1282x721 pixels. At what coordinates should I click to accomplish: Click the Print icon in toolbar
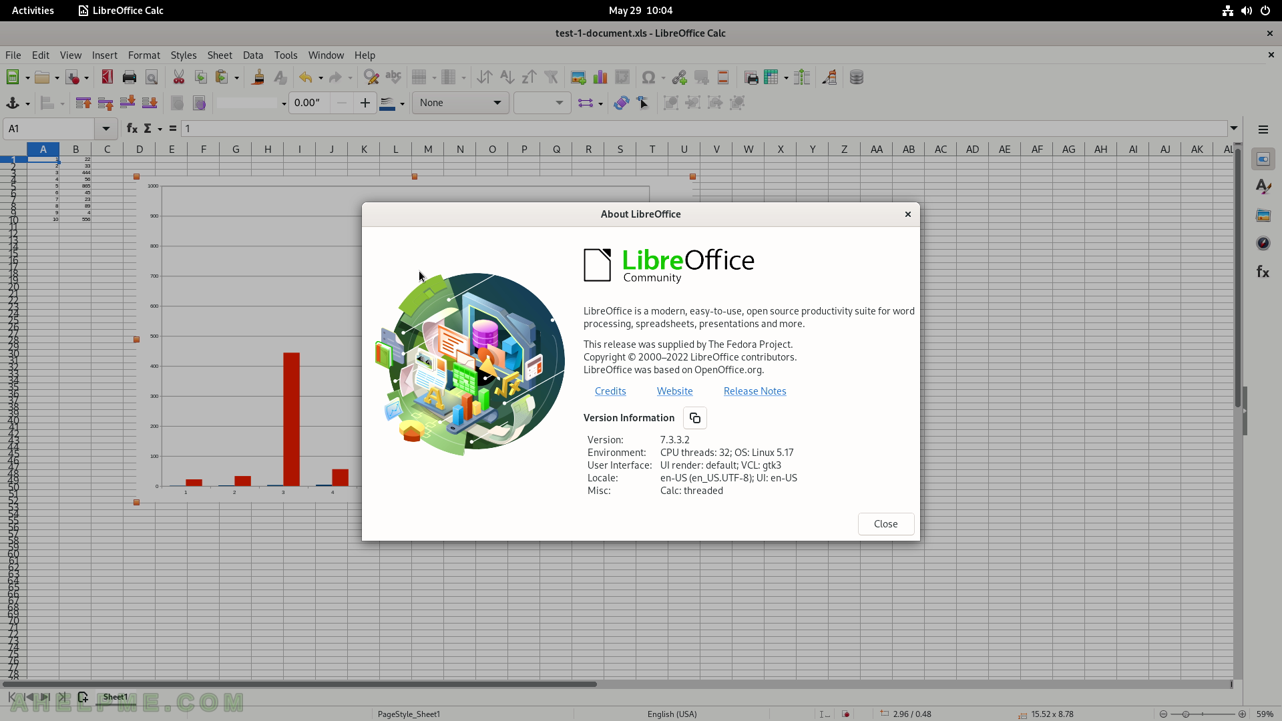(130, 77)
